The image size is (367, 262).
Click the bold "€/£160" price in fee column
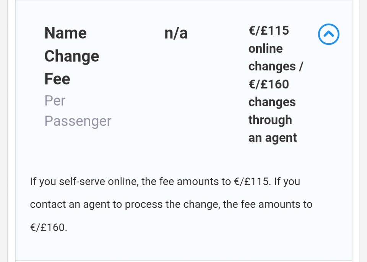(268, 84)
